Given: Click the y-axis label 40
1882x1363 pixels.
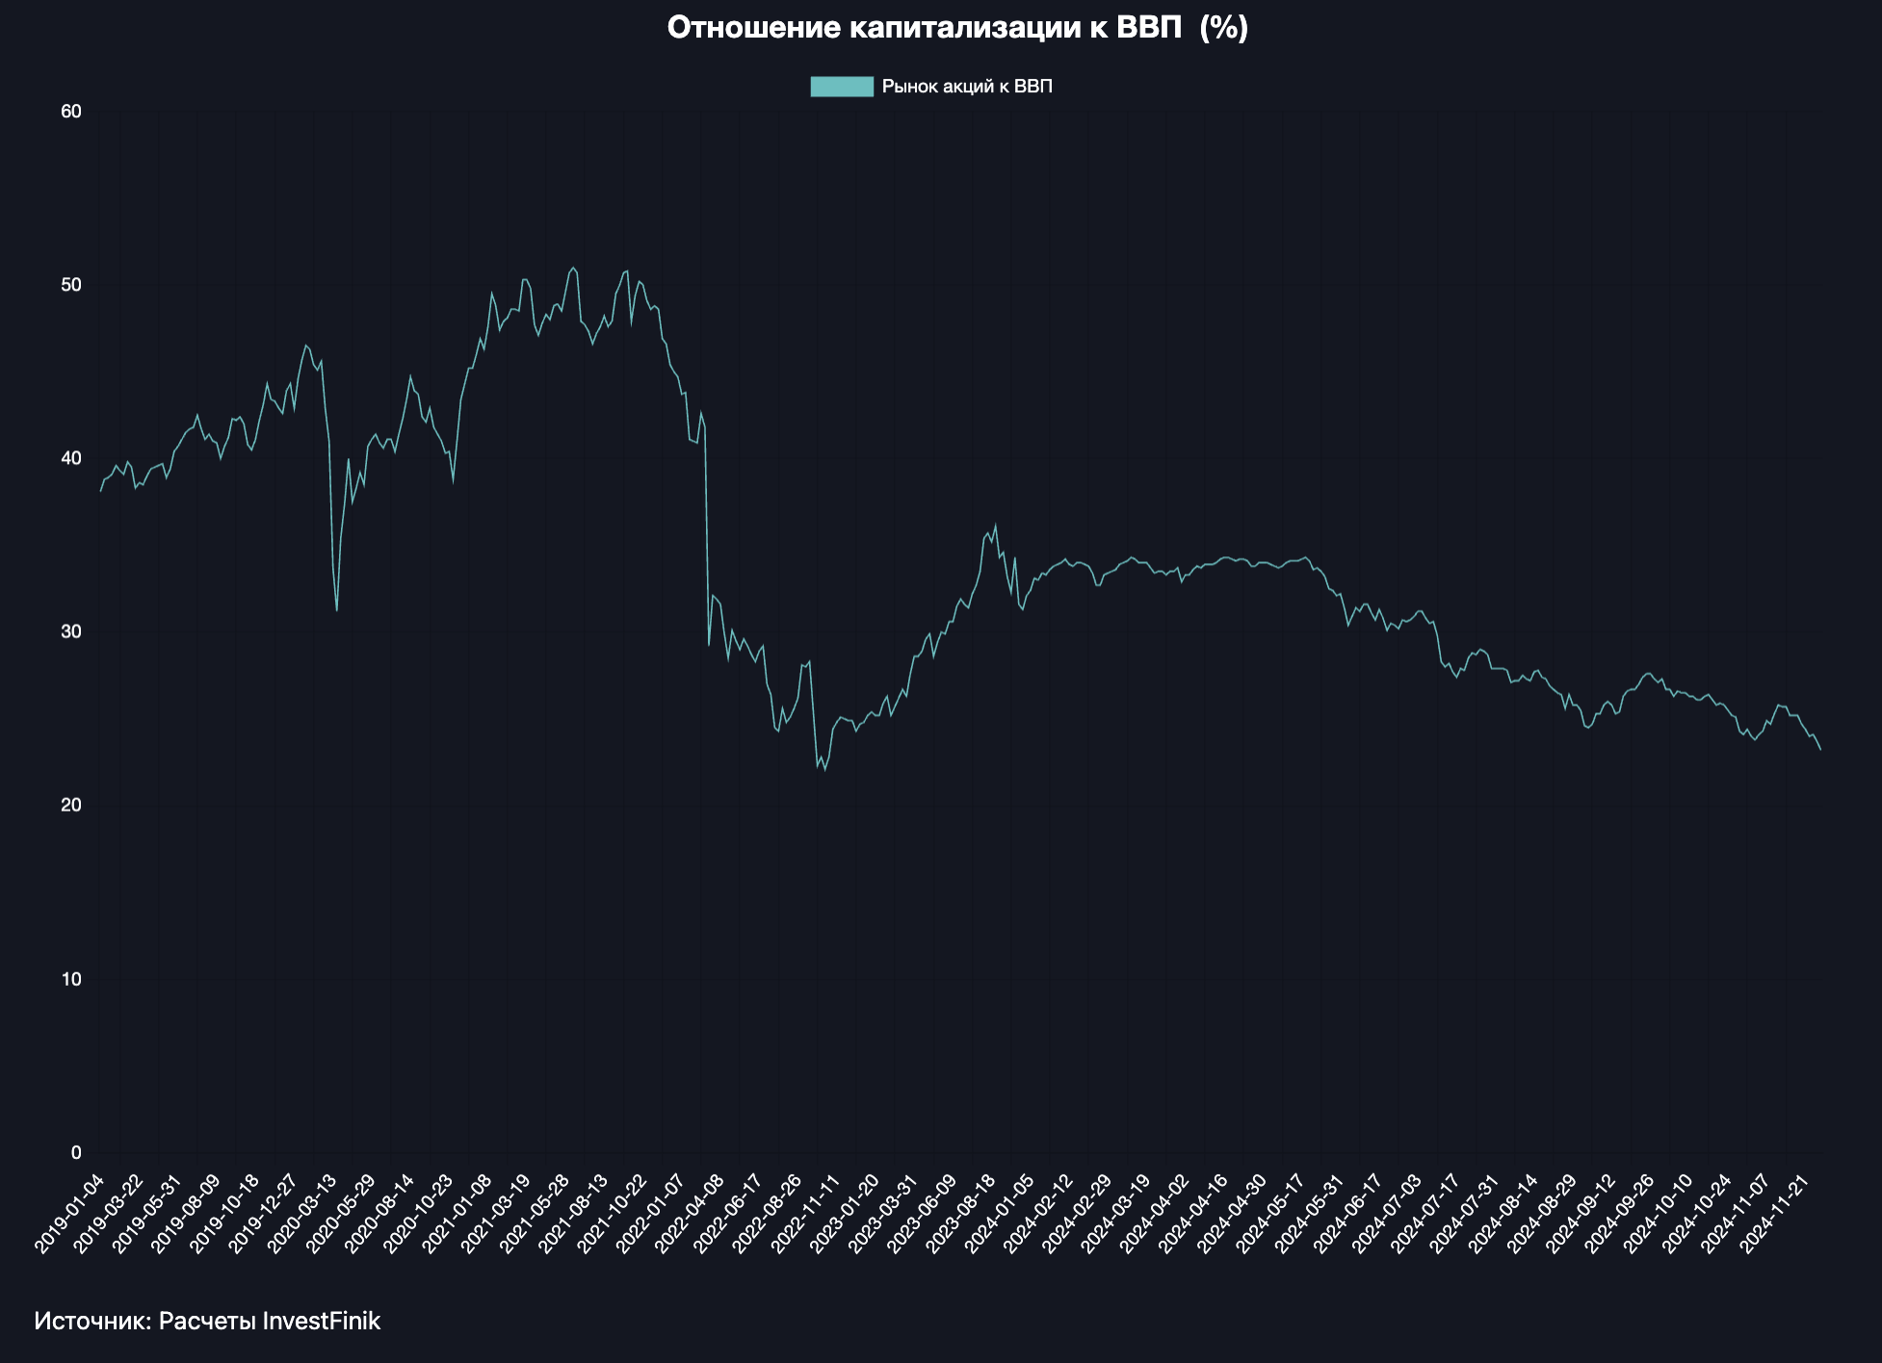Looking at the screenshot, I should (x=71, y=458).
